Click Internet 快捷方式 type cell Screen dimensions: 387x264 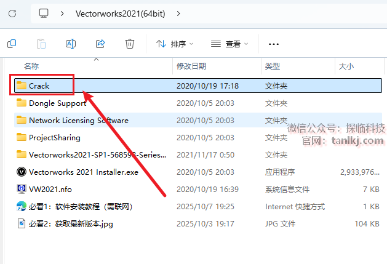pyautogui.click(x=295, y=206)
